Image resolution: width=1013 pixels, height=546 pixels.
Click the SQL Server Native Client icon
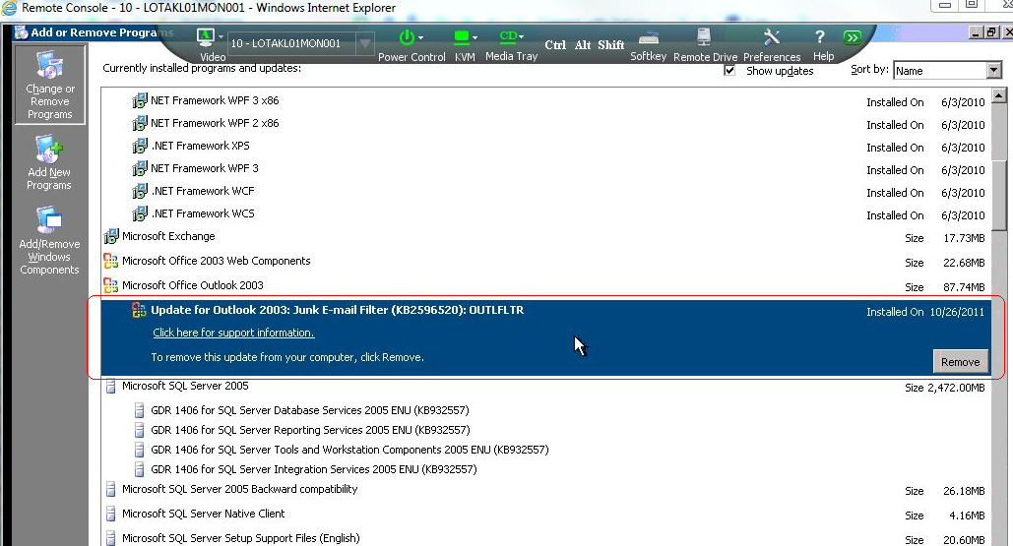tap(111, 515)
